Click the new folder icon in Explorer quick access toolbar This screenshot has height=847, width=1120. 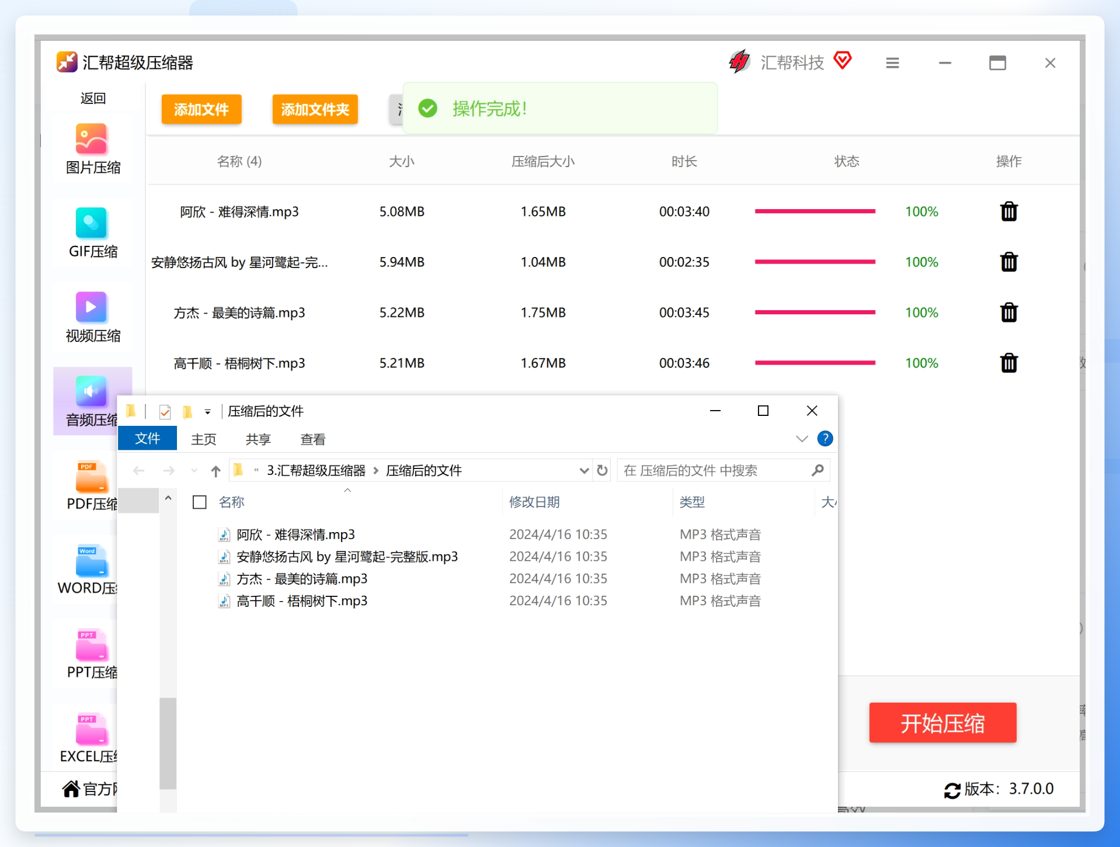(x=187, y=412)
